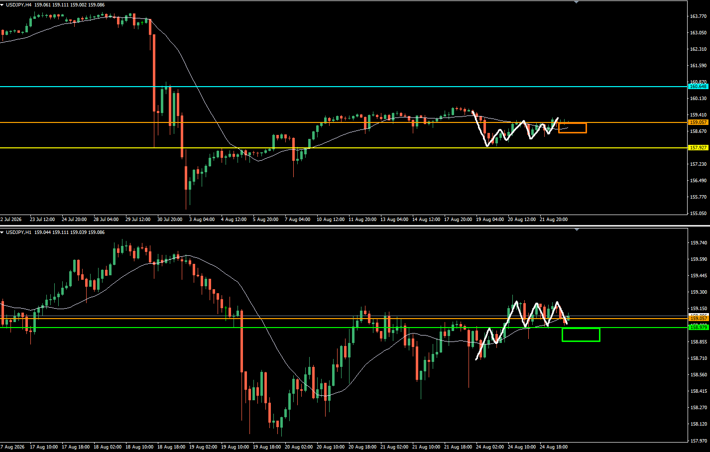Click the chart shift marker on H1 chart
Screen dimensions: 710x452
click(577, 229)
